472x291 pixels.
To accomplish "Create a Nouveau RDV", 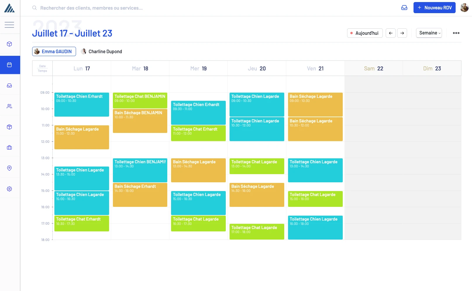I will coord(434,8).
